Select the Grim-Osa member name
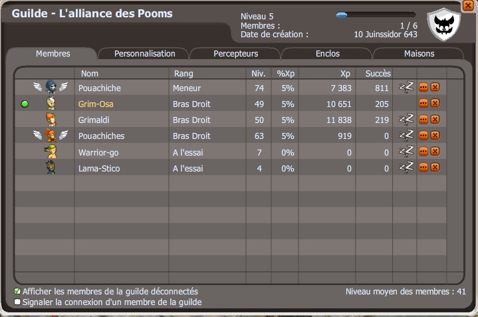 tap(96, 104)
